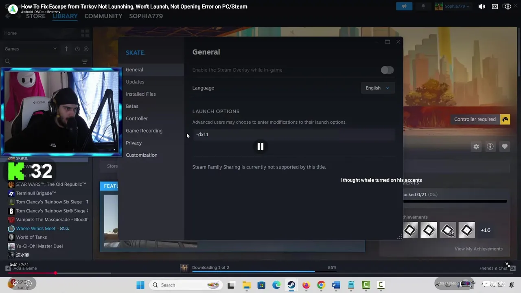This screenshot has width=521, height=293.
Task: Select STAR WARS: The Old Republic in the library
Action: coord(51,184)
